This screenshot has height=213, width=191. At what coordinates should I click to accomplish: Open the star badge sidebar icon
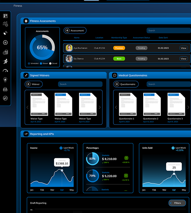[x=5, y=43]
